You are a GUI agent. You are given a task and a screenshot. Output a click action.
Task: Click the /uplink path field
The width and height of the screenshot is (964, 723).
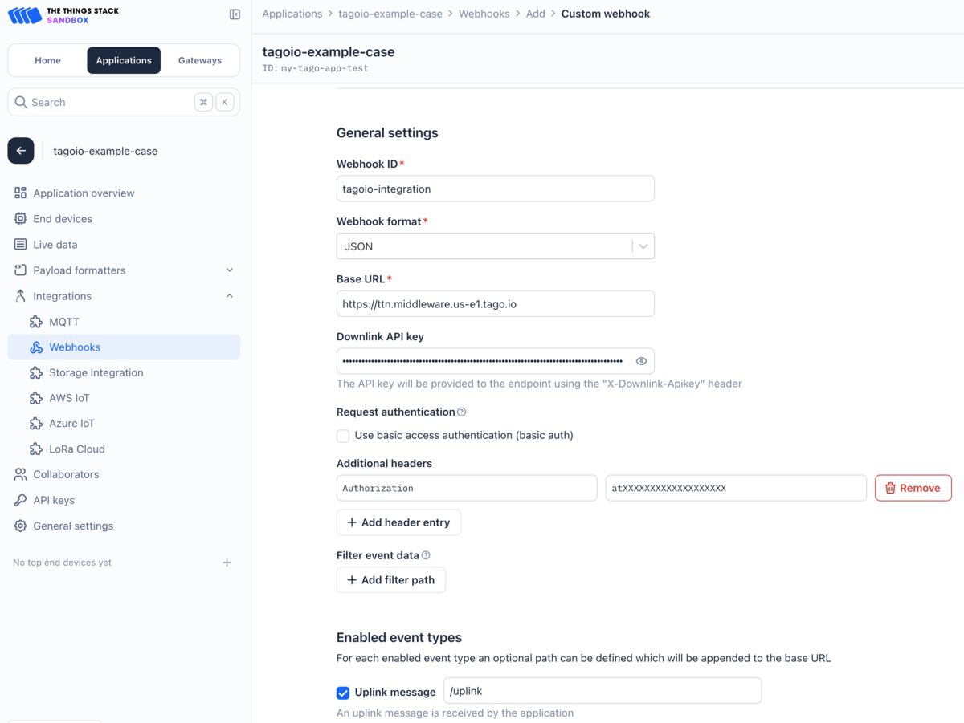[602, 691]
